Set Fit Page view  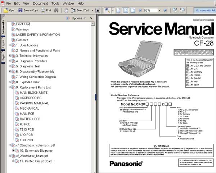coord(126,10)
